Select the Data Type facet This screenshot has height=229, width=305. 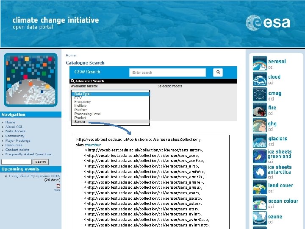(110, 94)
